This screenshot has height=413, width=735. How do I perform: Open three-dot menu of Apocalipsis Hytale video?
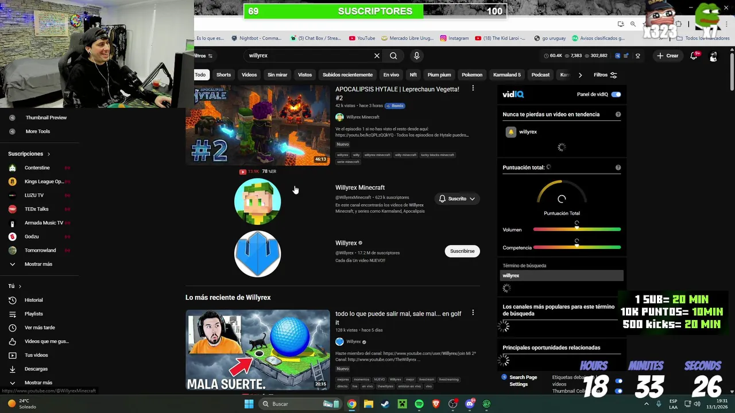[473, 88]
